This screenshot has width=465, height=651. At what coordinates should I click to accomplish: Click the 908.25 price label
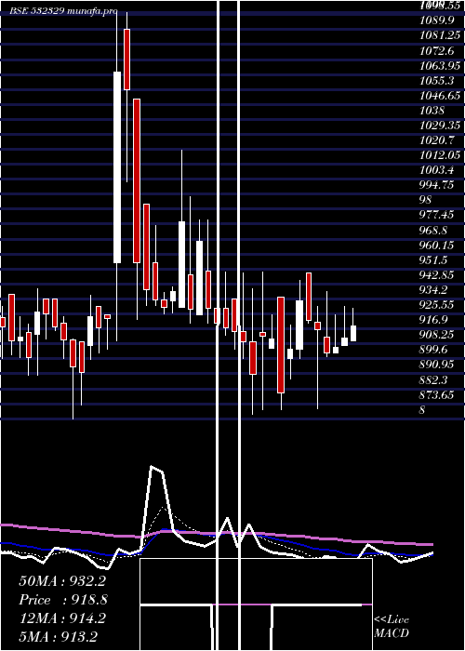click(438, 334)
